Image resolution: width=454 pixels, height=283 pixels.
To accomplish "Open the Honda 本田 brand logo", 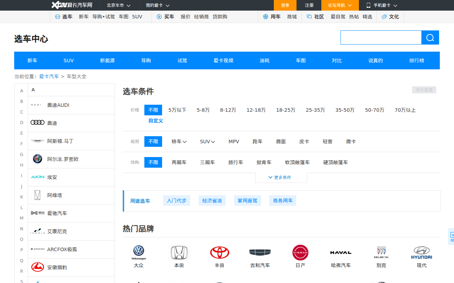I will pos(179,253).
